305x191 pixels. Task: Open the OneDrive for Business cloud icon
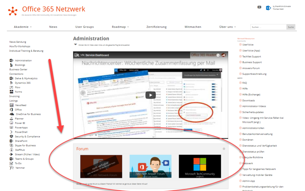coord(12,114)
